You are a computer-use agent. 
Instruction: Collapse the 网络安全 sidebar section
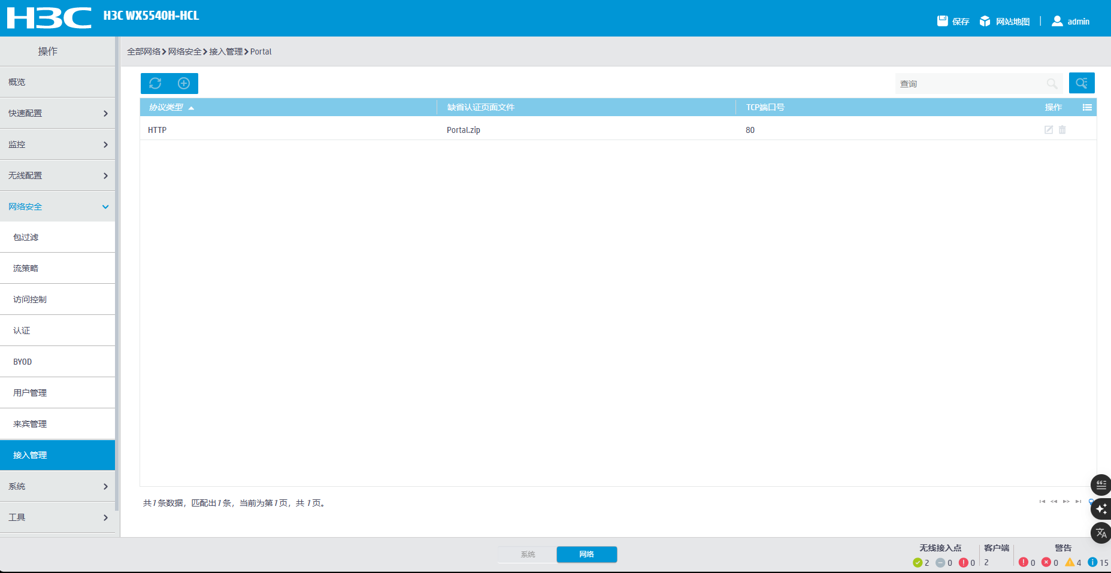(57, 207)
